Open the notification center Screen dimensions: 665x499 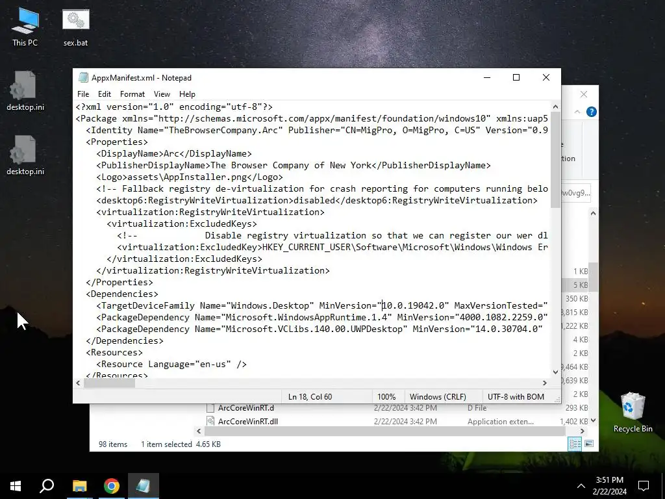pos(644,486)
